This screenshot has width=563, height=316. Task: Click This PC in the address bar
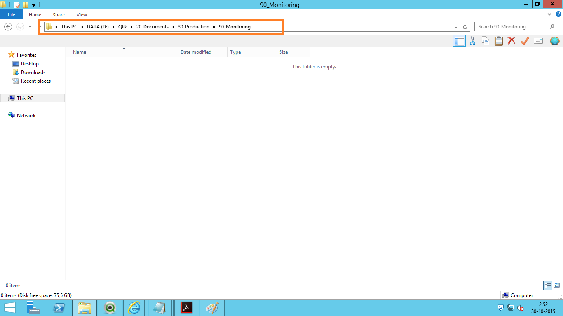(69, 27)
